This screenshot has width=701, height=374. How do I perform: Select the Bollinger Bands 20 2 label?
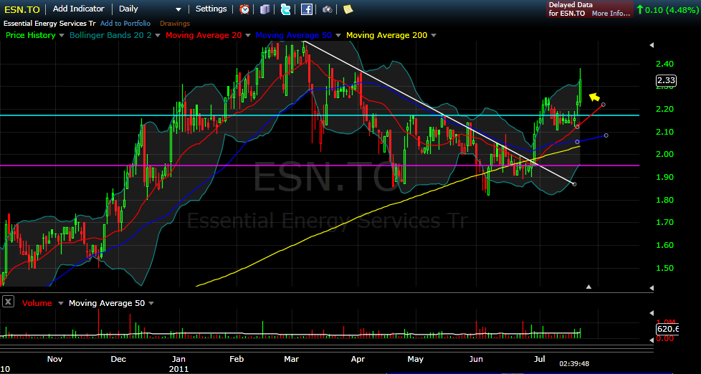click(x=110, y=35)
